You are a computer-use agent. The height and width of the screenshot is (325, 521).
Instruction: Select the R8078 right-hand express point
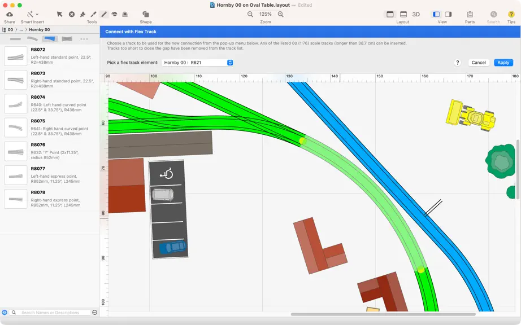point(50,199)
